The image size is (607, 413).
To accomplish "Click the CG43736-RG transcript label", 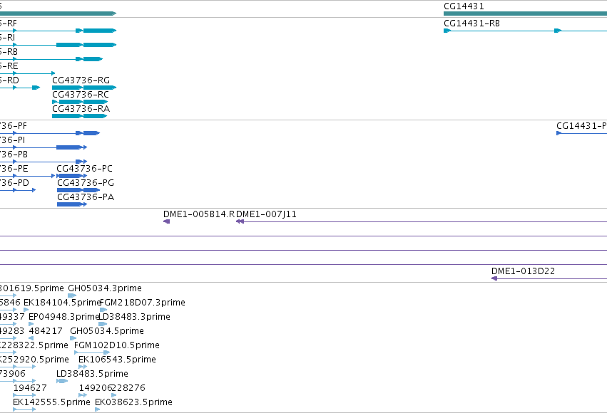I will pos(81,80).
